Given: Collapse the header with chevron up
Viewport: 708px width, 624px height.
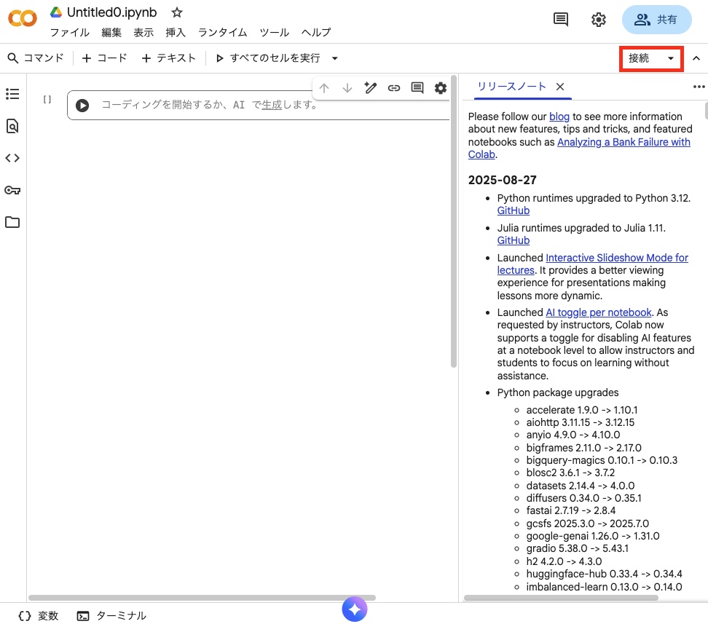Looking at the screenshot, I should pyautogui.click(x=696, y=58).
